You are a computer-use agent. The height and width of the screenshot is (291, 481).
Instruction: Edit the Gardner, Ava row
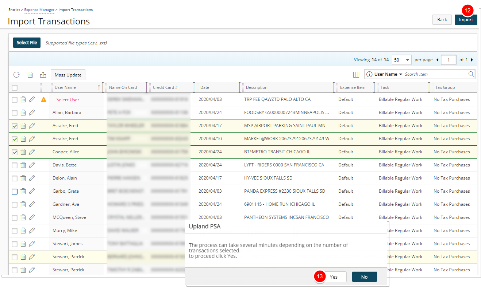(32, 204)
